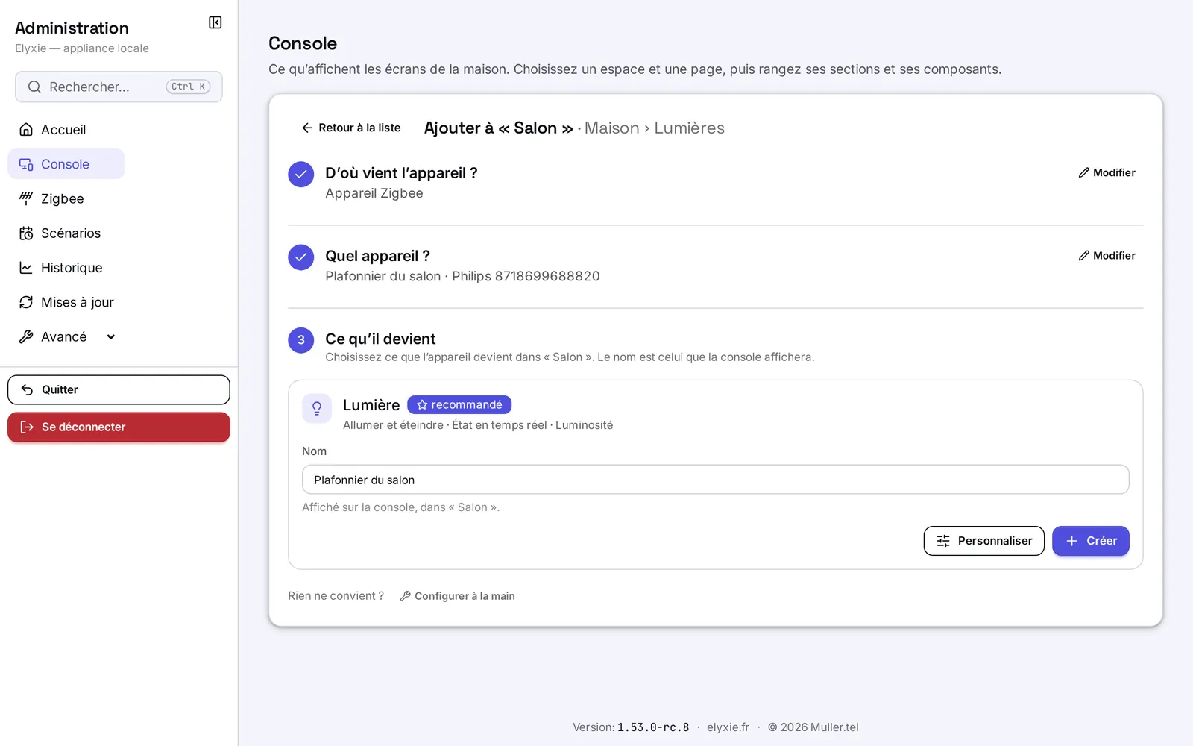Click the logout door icon
The width and height of the screenshot is (1193, 746).
(28, 427)
